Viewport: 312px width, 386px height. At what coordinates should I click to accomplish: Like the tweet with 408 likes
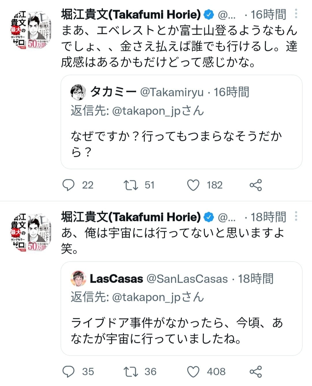click(x=193, y=372)
